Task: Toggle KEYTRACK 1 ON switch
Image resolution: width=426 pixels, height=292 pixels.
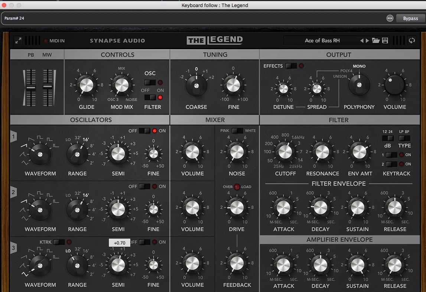Action: (x=391, y=155)
